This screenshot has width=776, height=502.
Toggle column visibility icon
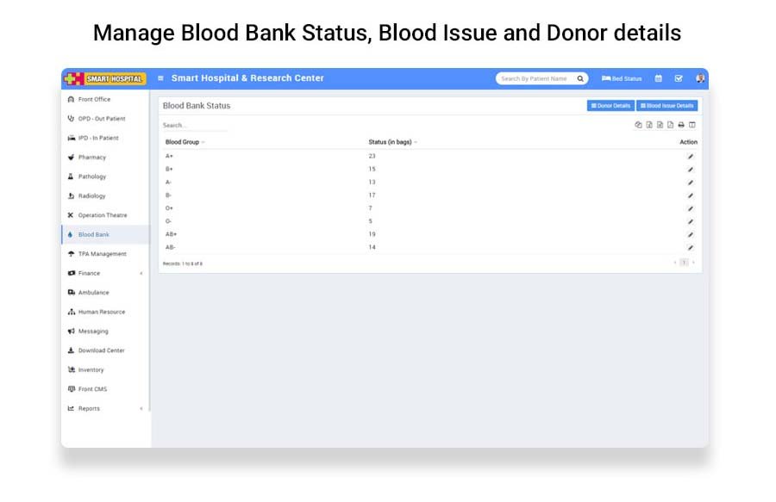point(692,125)
